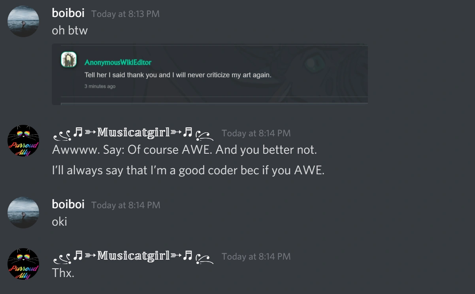Click the "3 minutes ago" text in the embed
Image resolution: width=475 pixels, height=294 pixels.
100,86
